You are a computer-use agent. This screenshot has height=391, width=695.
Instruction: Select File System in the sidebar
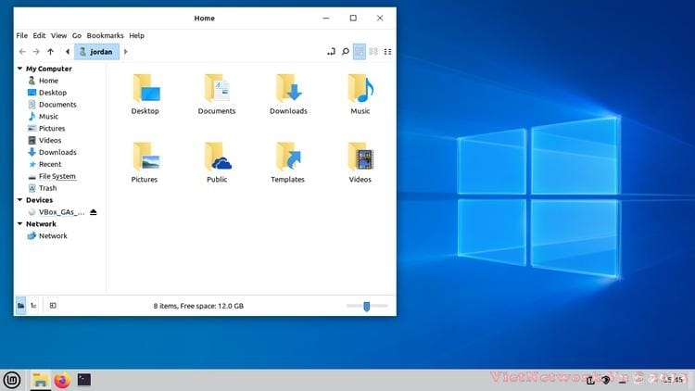point(57,176)
